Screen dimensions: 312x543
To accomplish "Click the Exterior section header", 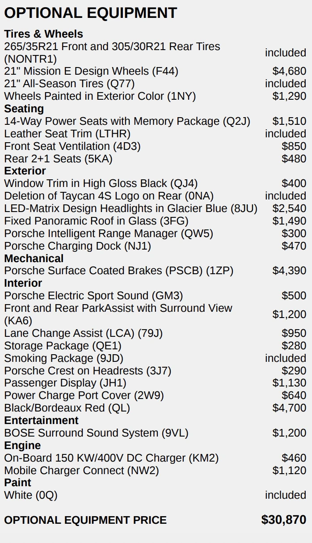I will pyautogui.click(x=25, y=171).
